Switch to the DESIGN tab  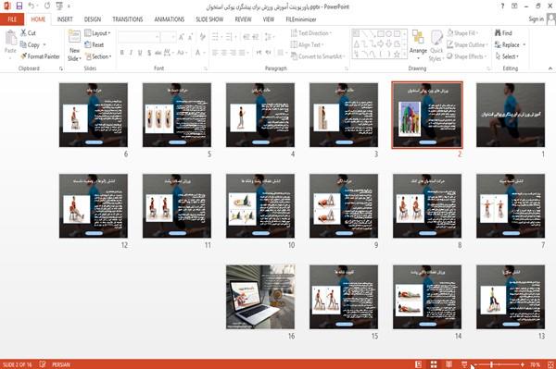(x=93, y=19)
